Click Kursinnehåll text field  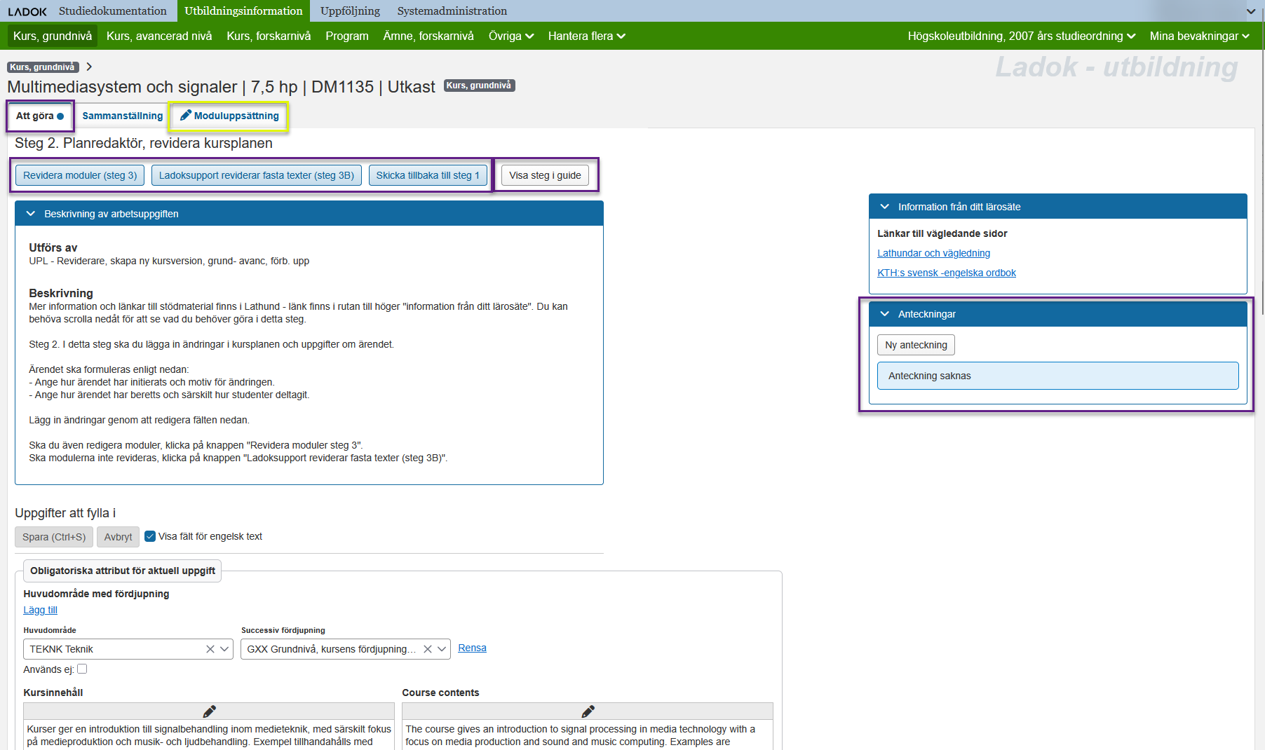coord(209,735)
